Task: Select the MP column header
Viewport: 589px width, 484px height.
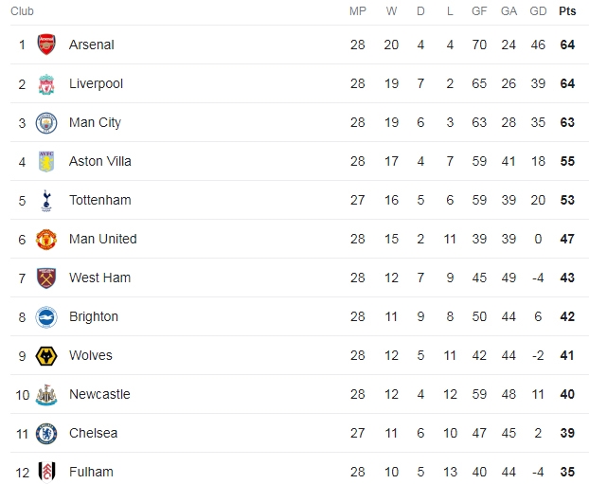Action: tap(358, 11)
